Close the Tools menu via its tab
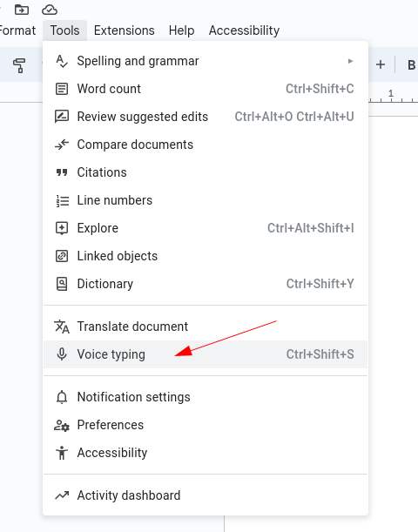This screenshot has height=532, width=418. click(64, 30)
